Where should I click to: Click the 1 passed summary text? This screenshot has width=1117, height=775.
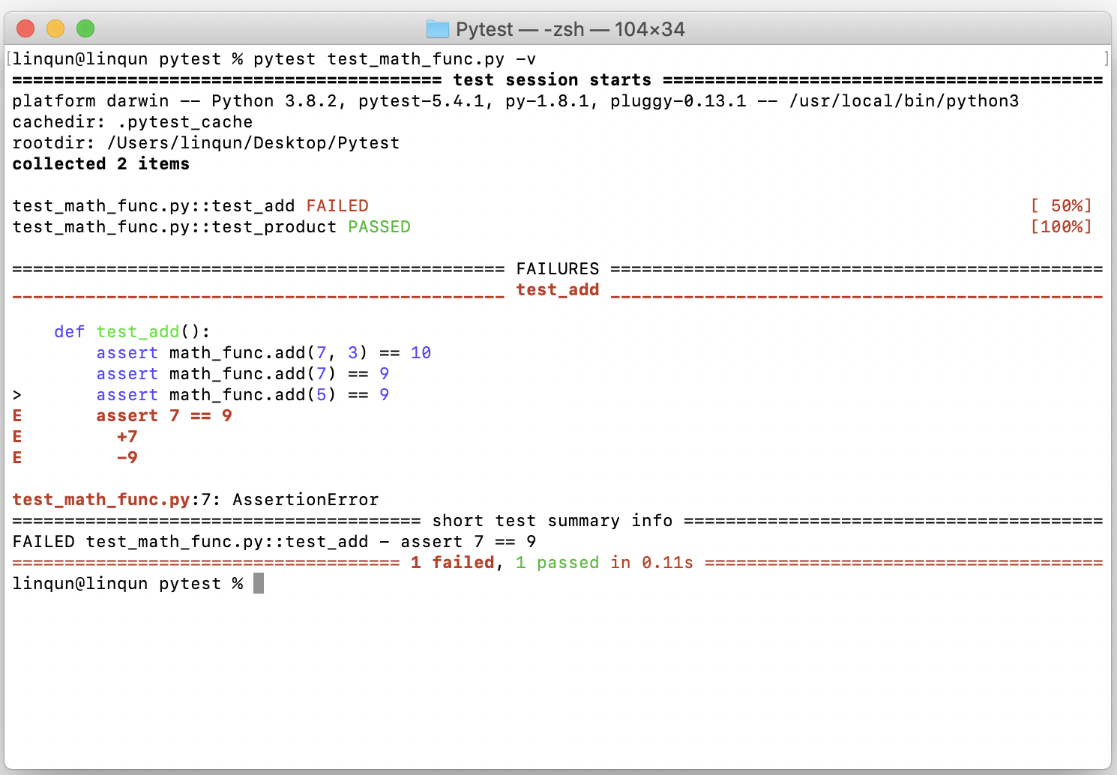[558, 562]
